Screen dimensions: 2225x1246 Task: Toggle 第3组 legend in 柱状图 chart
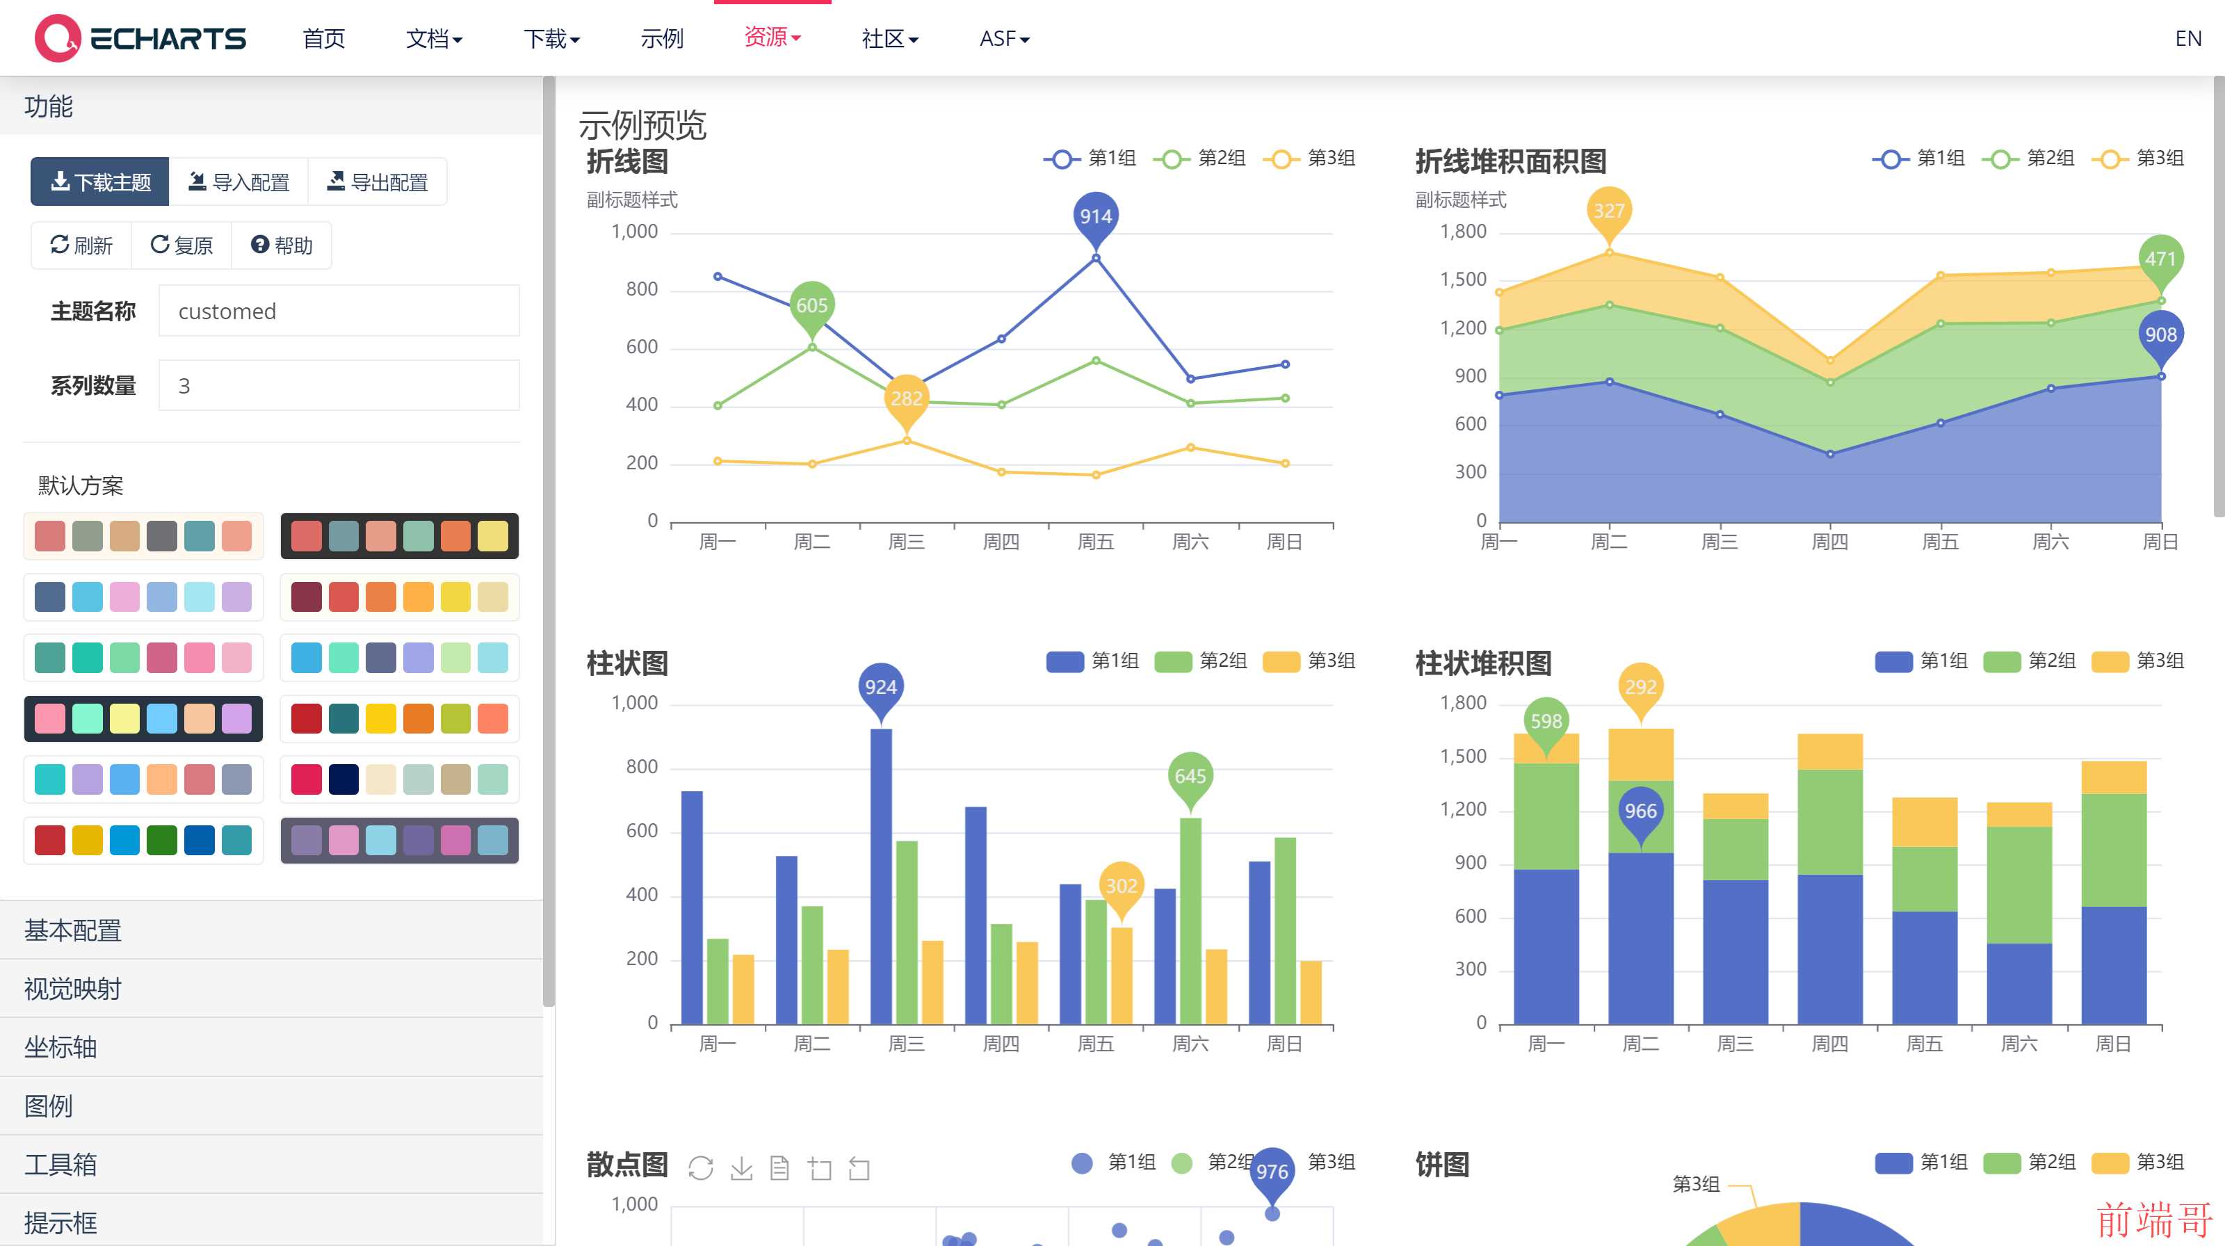[x=1309, y=661]
